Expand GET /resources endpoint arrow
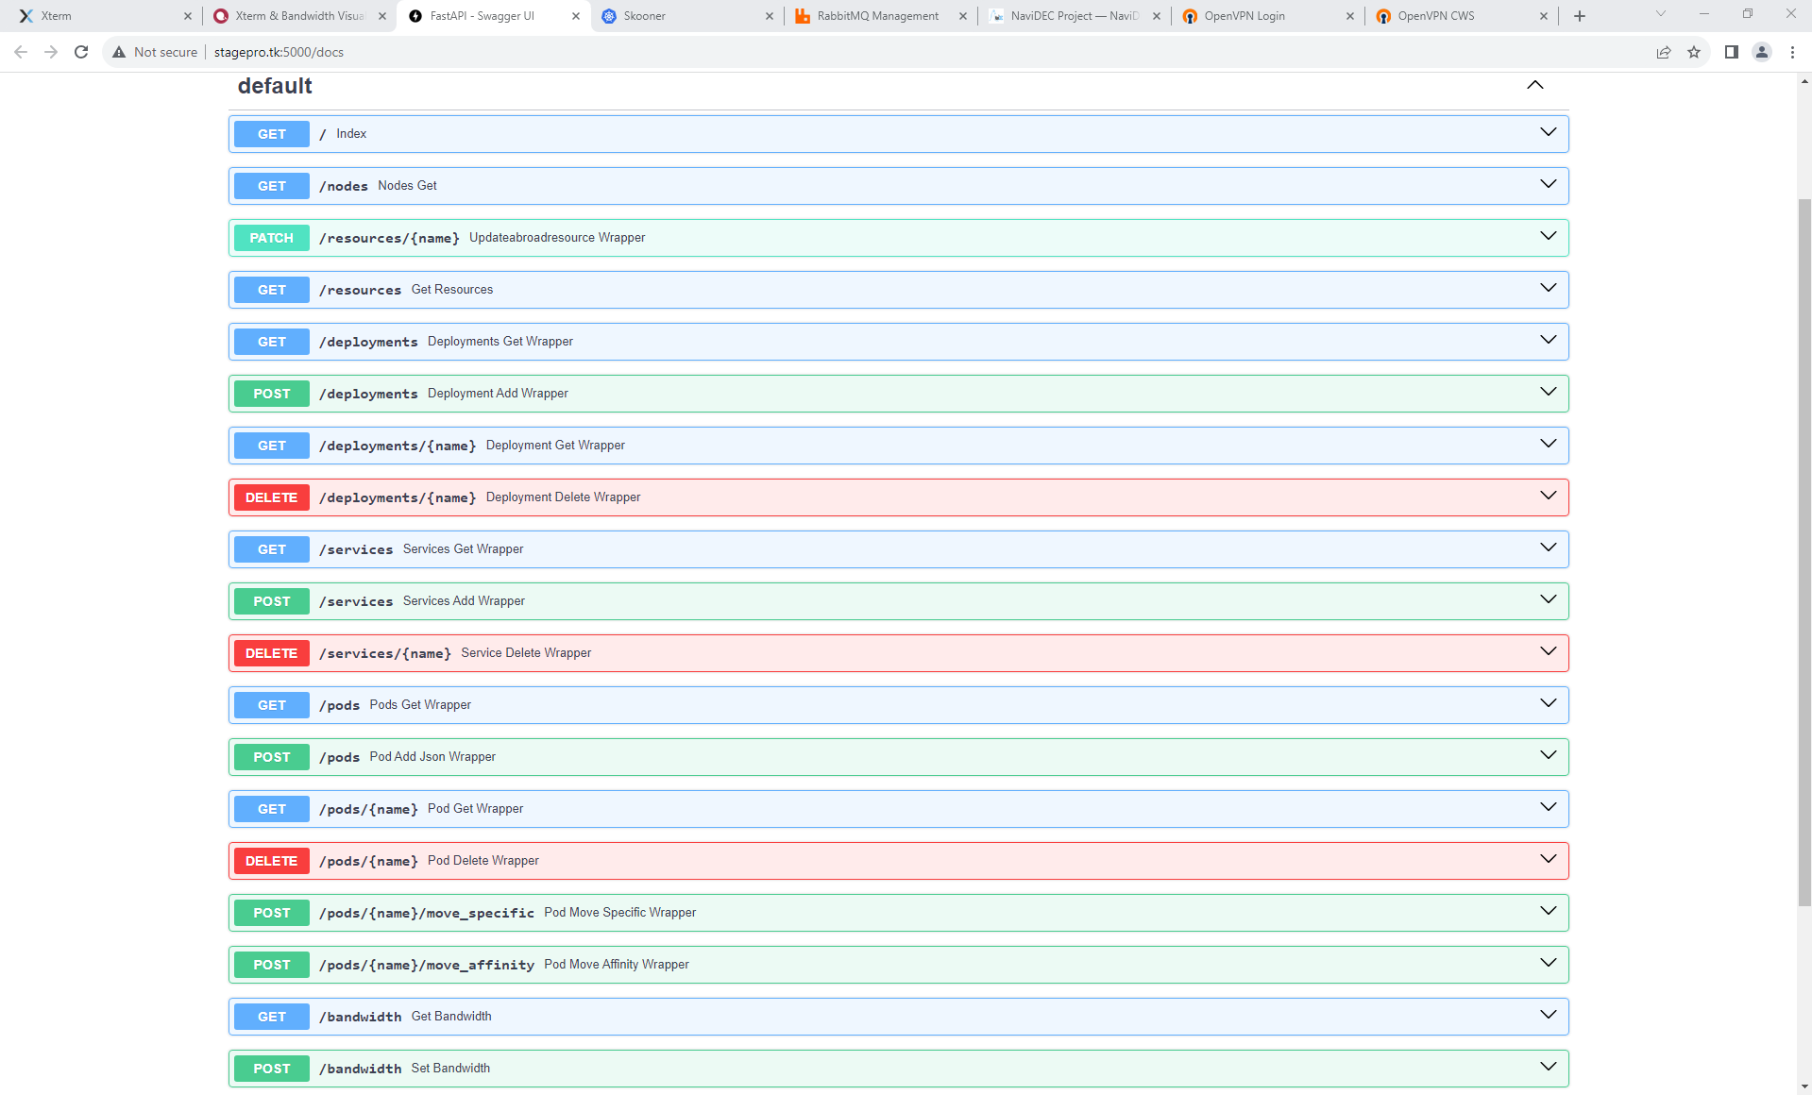The image size is (1812, 1095). [x=1549, y=288]
